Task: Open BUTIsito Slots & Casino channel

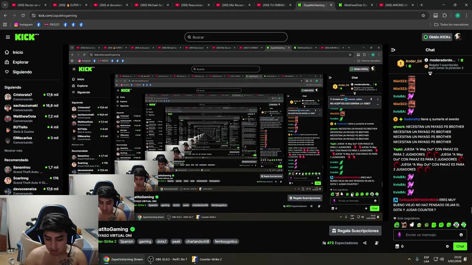Action: click(x=31, y=129)
